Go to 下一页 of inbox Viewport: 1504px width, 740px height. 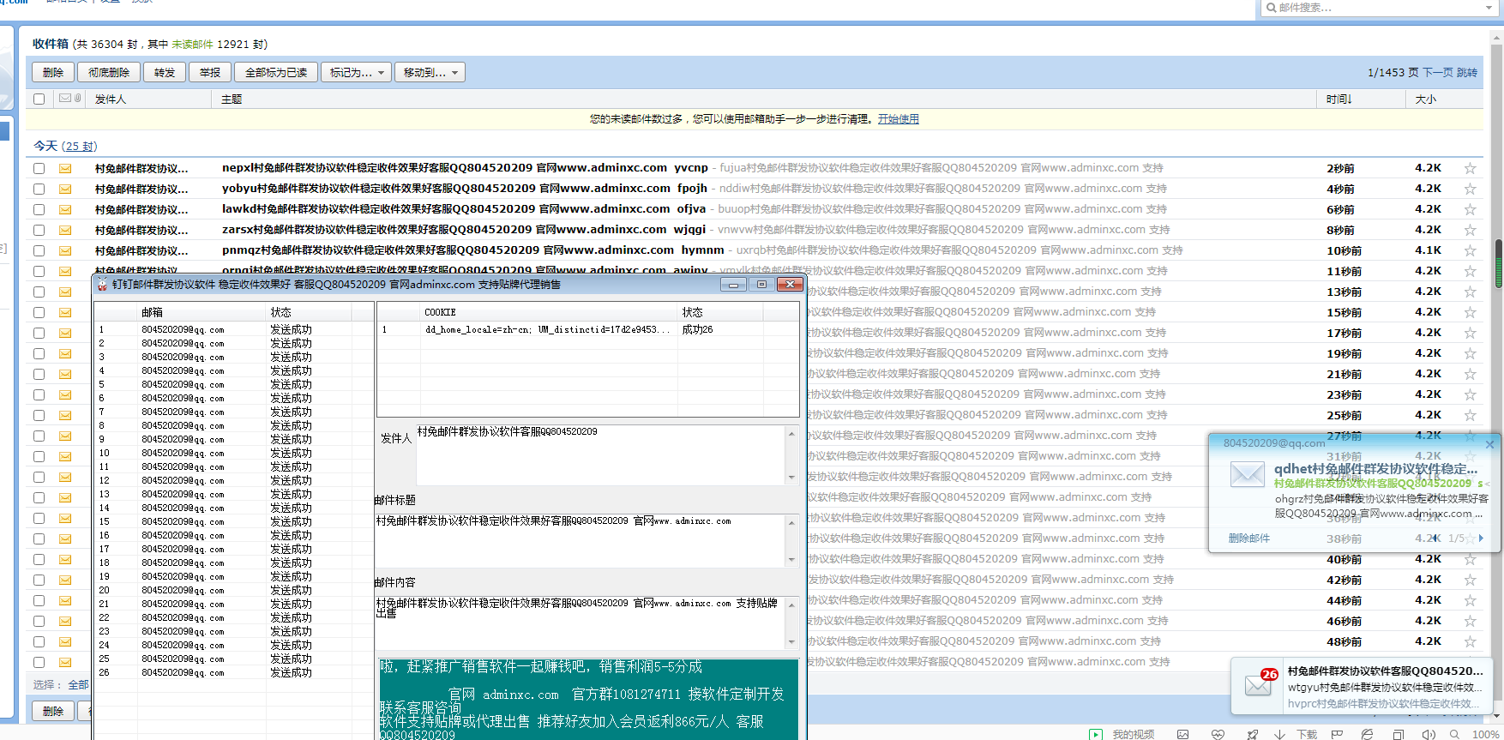tap(1438, 73)
